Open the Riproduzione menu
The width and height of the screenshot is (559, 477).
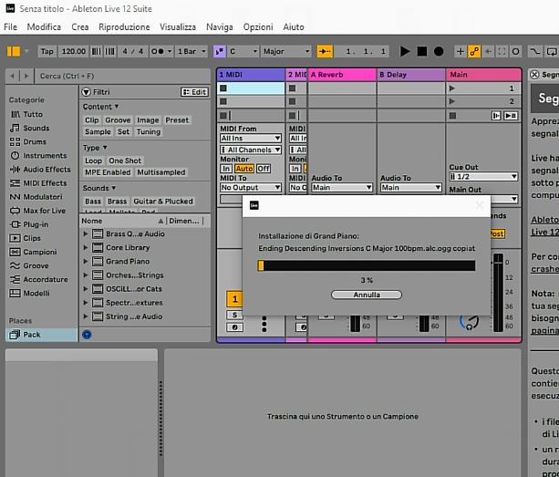[x=124, y=27]
